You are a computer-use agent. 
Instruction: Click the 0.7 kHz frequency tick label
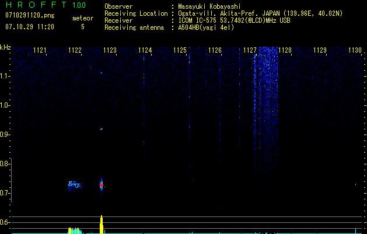(5, 193)
